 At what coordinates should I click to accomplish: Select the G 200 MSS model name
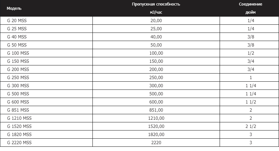tap(18, 69)
